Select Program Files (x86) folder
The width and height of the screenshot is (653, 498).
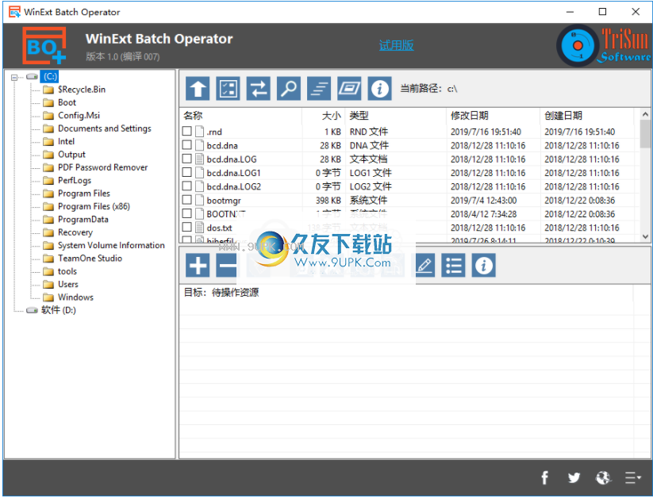coord(94,206)
